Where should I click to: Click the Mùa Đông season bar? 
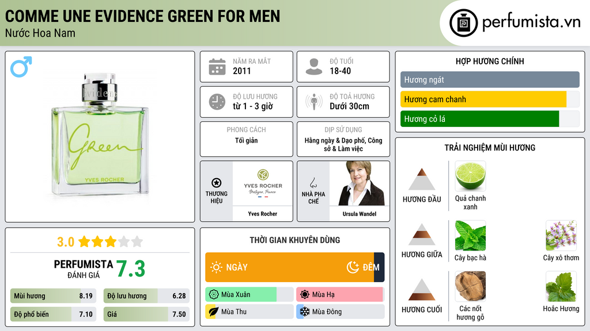coord(340,311)
